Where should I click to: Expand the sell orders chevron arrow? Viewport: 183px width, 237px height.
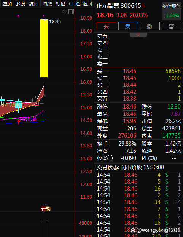point(138,35)
